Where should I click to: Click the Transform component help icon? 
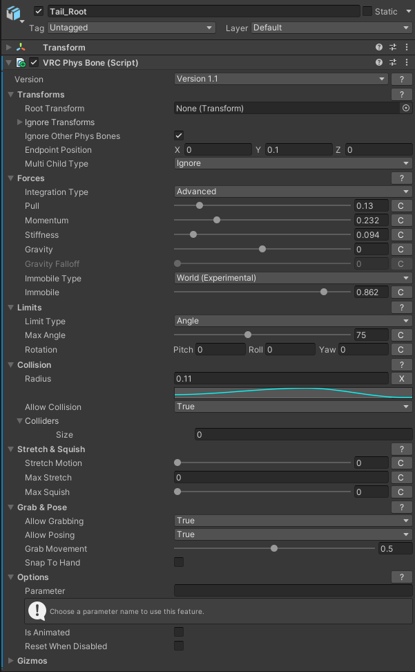379,48
